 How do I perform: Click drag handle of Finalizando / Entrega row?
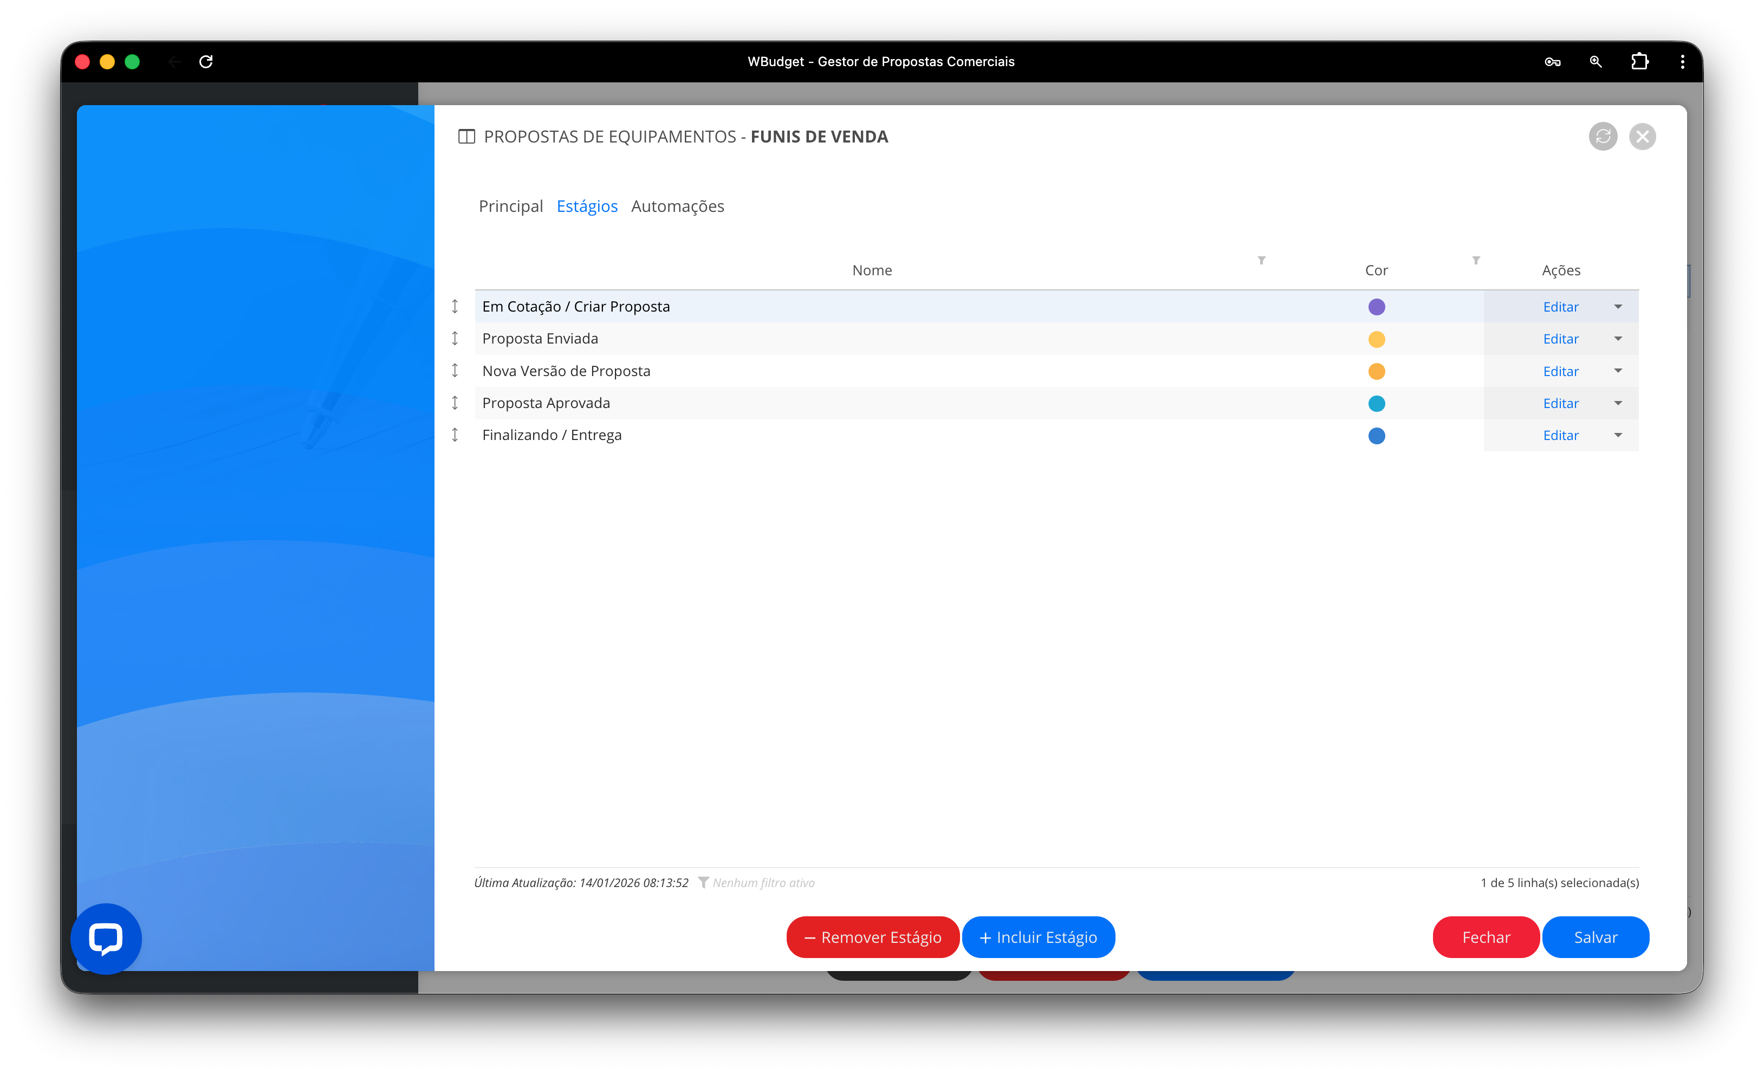click(455, 435)
